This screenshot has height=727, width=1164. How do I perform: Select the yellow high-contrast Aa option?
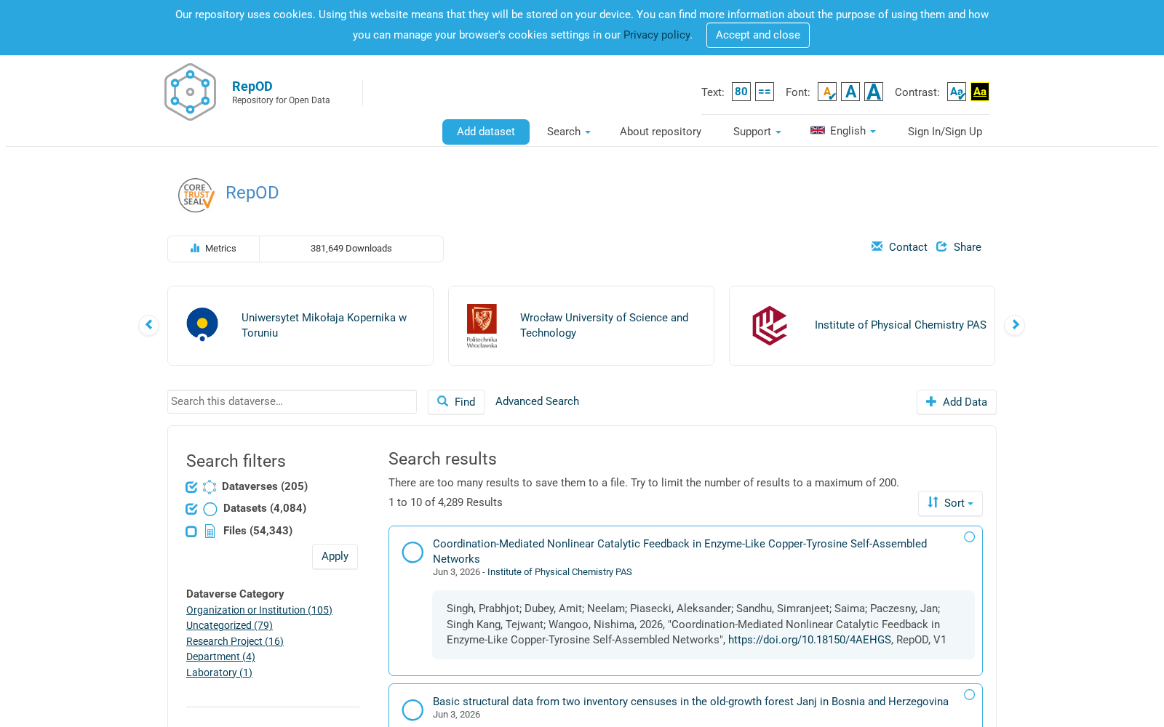click(x=980, y=92)
